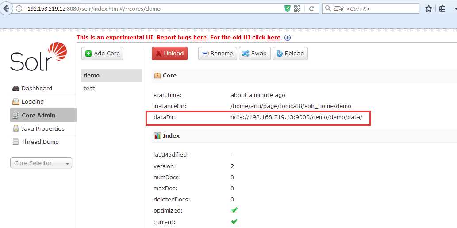Click the Rename core button

[217, 54]
